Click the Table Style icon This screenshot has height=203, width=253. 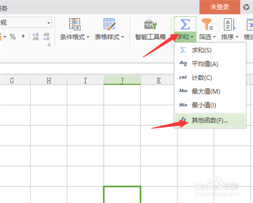pos(109,24)
